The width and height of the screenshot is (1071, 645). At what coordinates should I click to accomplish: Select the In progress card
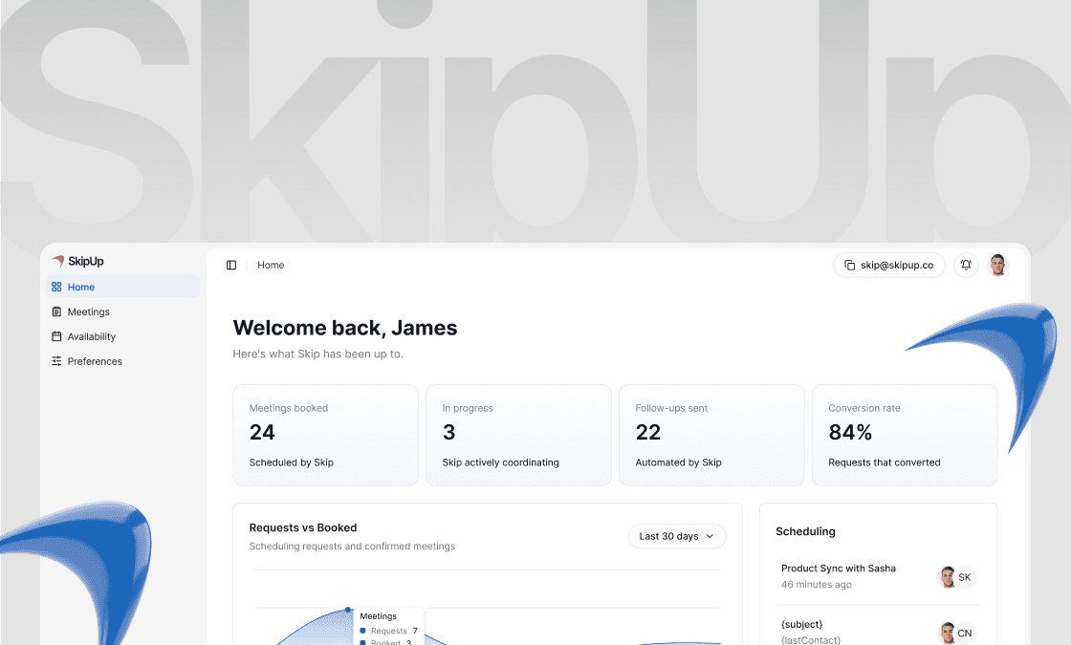(518, 435)
